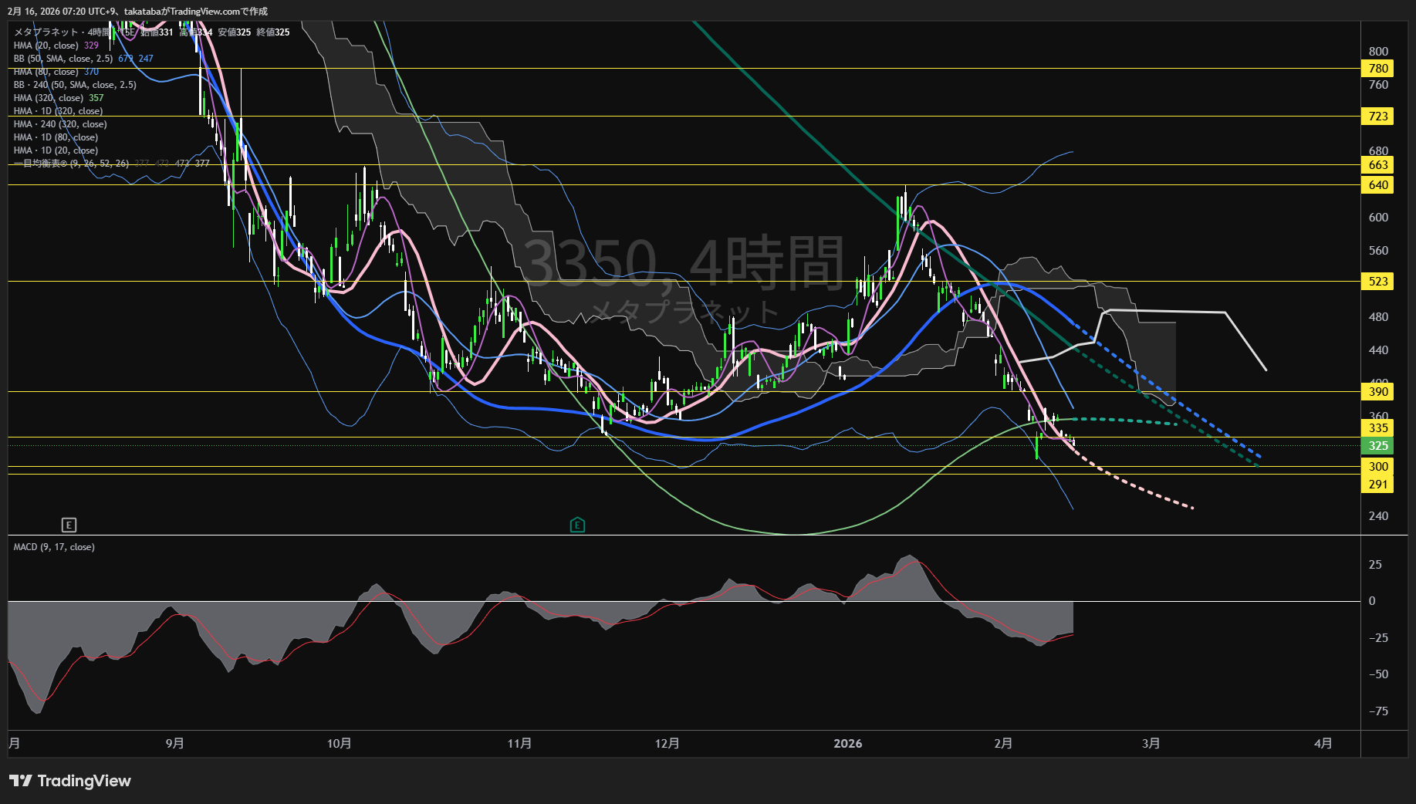This screenshot has height=804, width=1416.
Task: Click the 3月 label on time axis
Action: click(1151, 743)
